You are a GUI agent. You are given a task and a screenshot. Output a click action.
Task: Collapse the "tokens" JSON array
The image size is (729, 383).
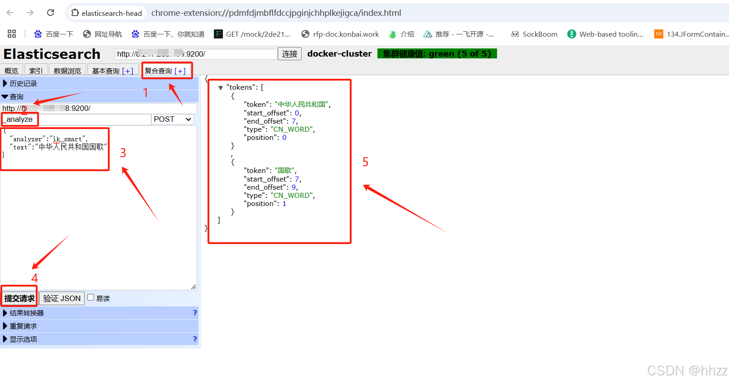click(221, 88)
